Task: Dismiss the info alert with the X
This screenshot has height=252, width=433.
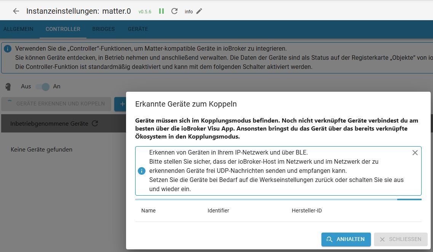Action: [415, 153]
